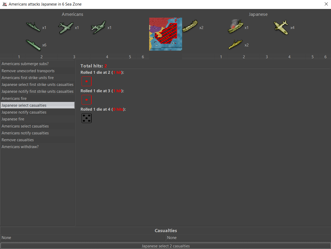The image size is (331, 249).
Task: Click the red die under 'Rolled at 2'
Action: [x=86, y=81]
